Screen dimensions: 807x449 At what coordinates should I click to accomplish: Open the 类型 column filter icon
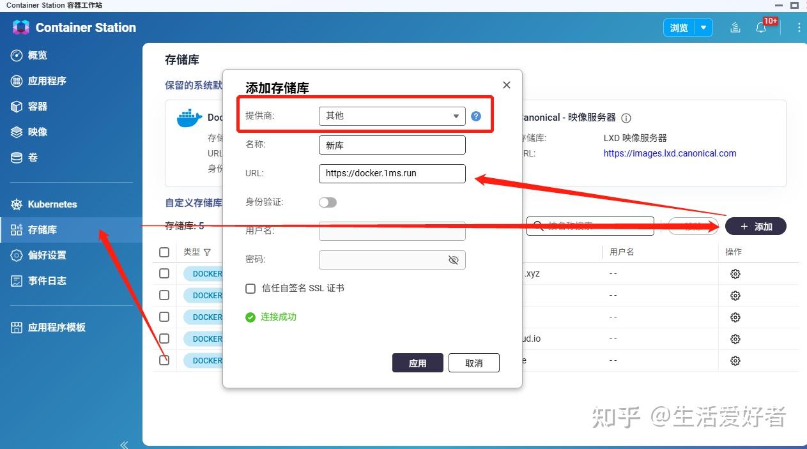(207, 252)
